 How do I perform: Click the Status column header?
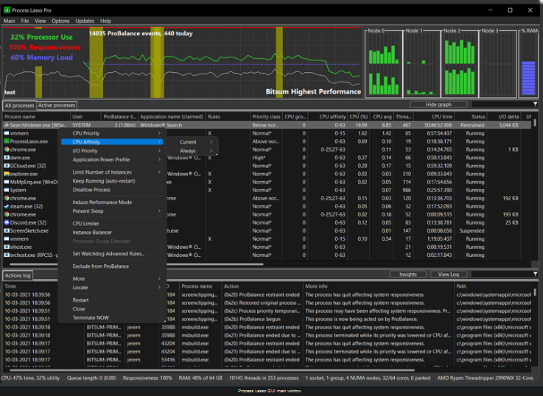tap(470, 116)
